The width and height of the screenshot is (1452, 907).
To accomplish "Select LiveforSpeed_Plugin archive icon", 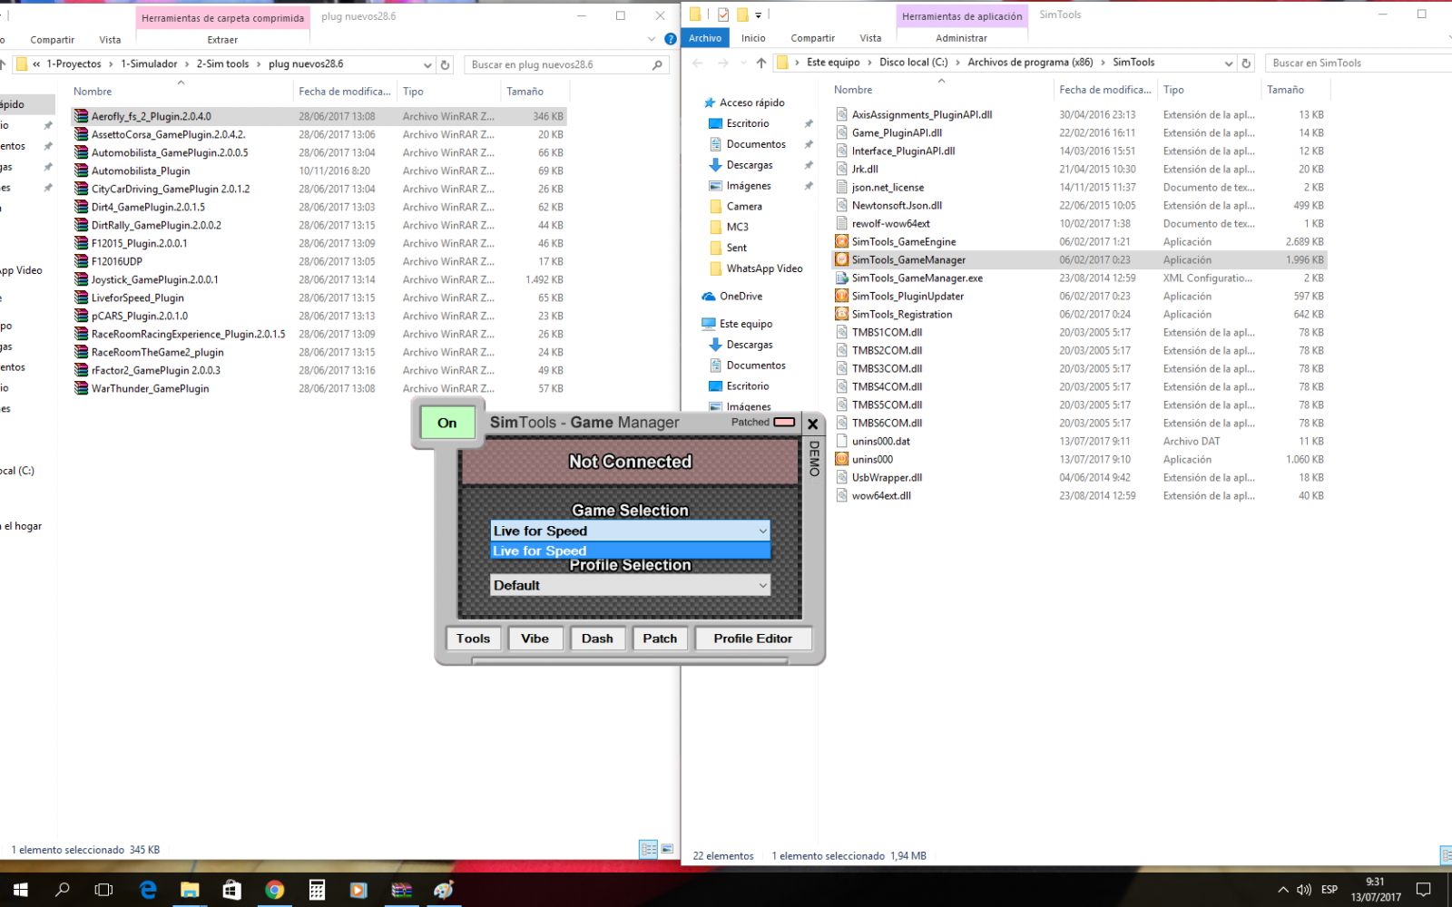I will 81,297.
